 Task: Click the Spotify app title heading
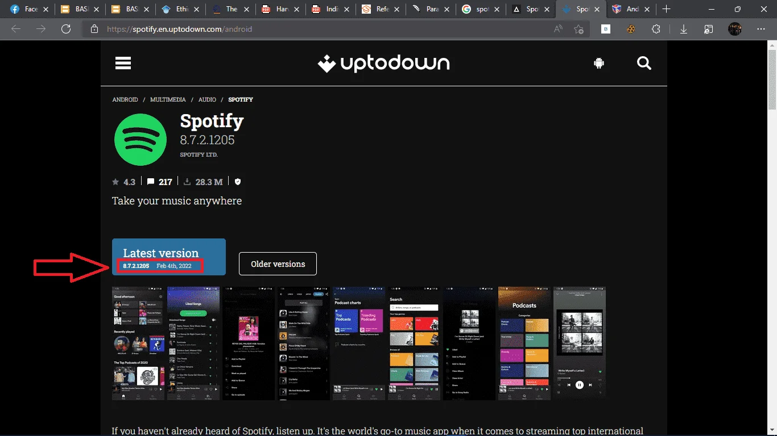click(x=212, y=121)
